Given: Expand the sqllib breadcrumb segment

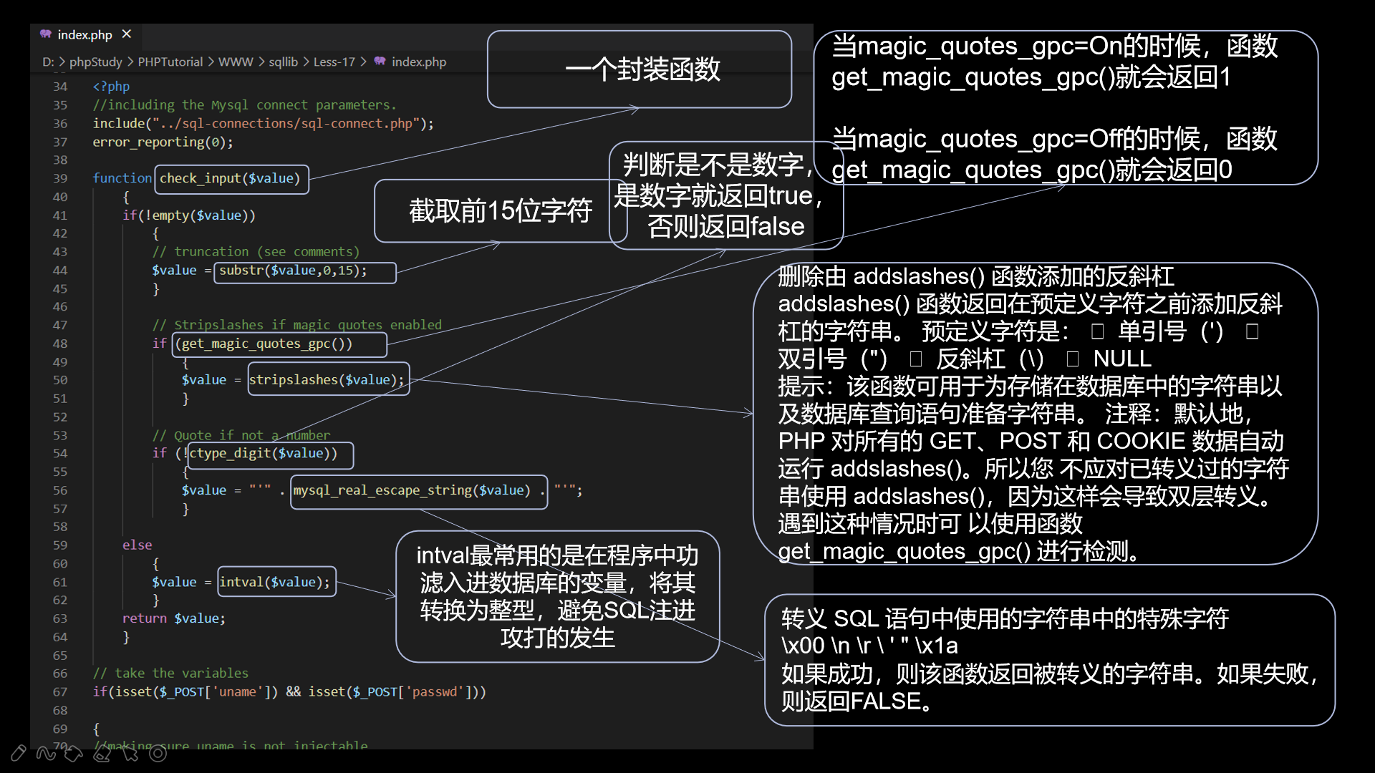Looking at the screenshot, I should click(283, 62).
